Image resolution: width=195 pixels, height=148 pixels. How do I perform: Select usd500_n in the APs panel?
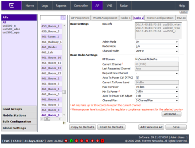pos(9,26)
